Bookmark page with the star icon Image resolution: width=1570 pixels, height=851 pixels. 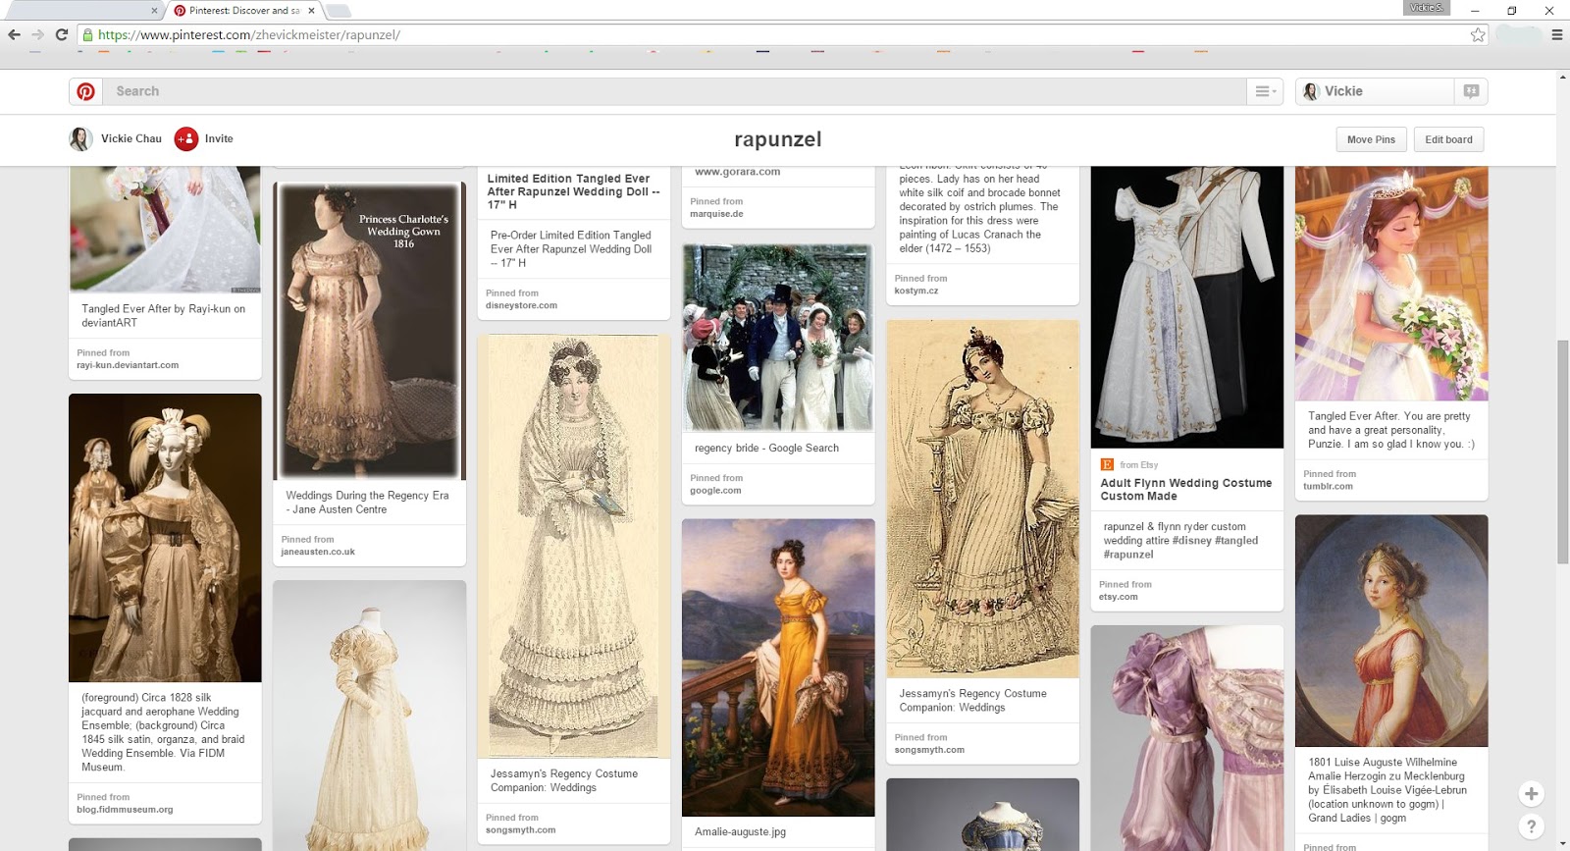[1478, 34]
